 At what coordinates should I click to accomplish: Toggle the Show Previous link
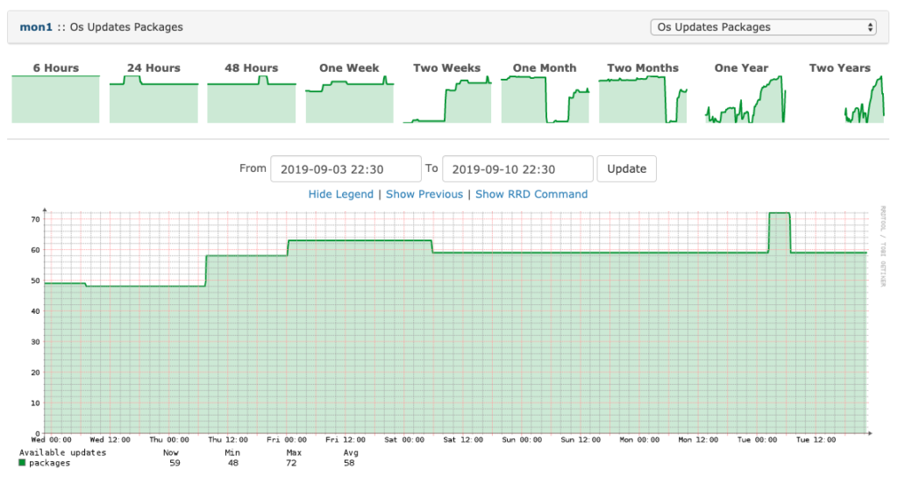tap(424, 194)
